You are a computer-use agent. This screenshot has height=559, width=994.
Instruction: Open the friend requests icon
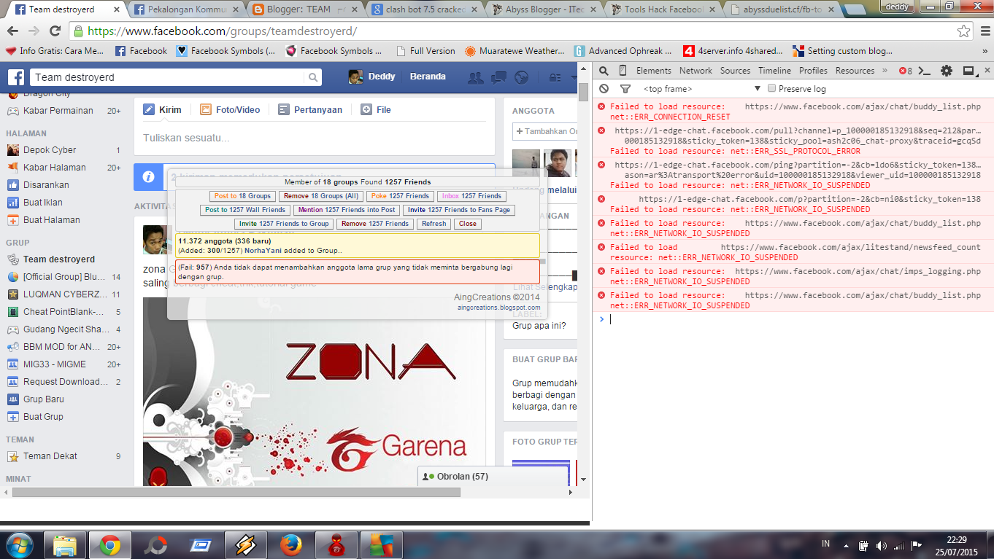(476, 77)
